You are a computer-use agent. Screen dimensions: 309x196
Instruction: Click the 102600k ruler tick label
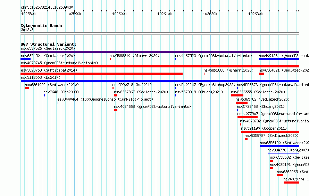[119, 14]
